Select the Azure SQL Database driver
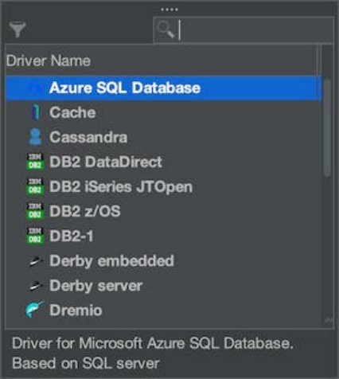Viewport: 339px width, 379px height. (x=163, y=88)
